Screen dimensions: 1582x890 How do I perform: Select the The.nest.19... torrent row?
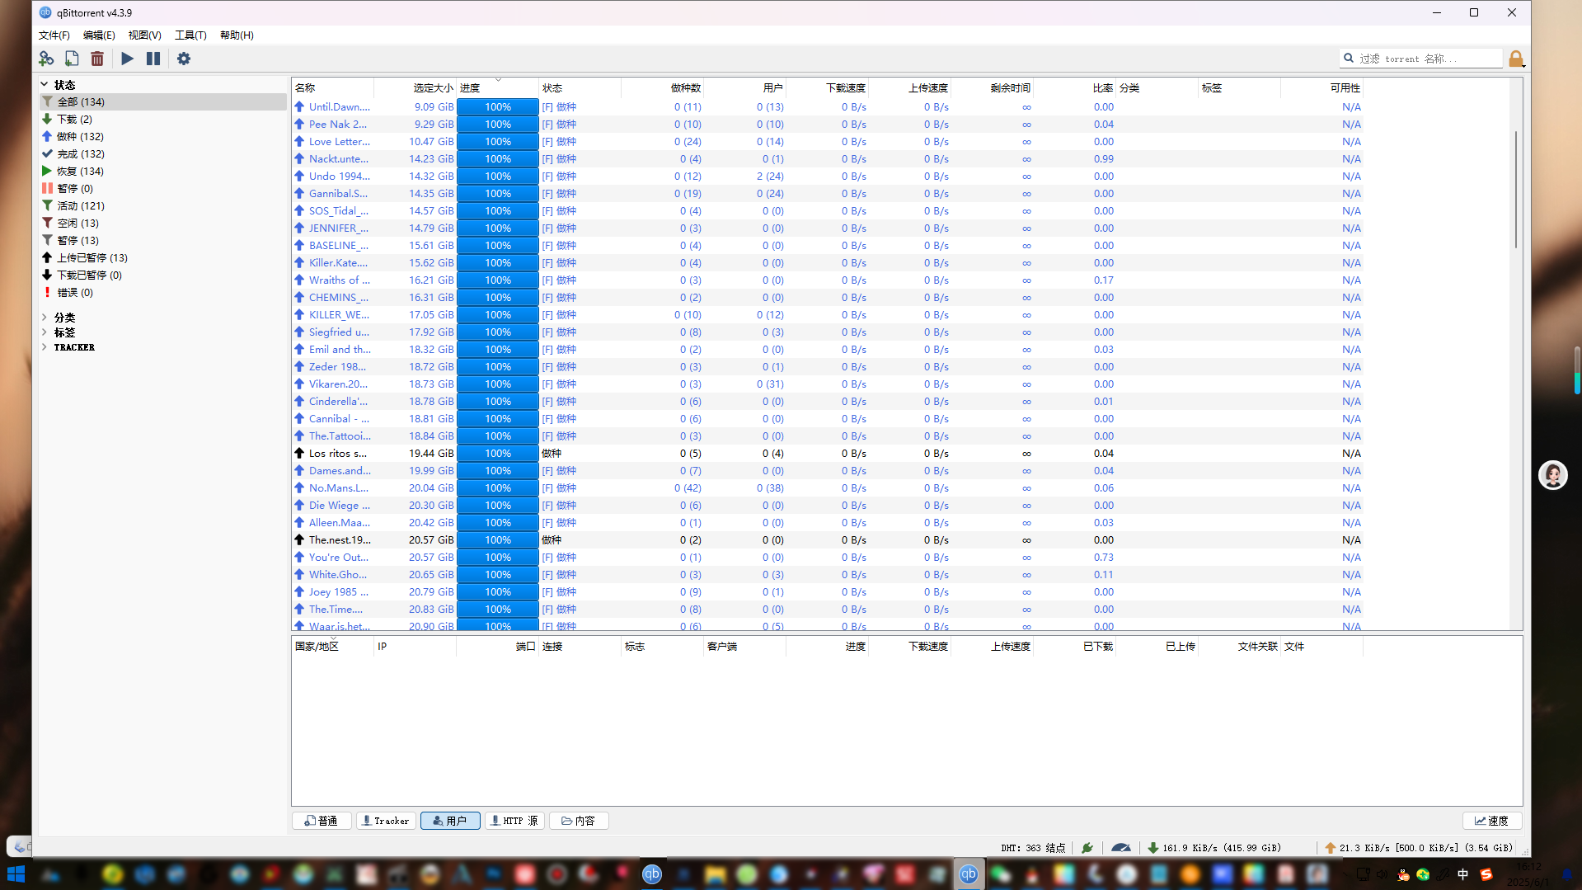827,540
